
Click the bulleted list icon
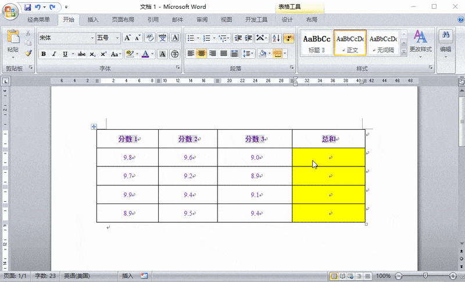(x=190, y=38)
